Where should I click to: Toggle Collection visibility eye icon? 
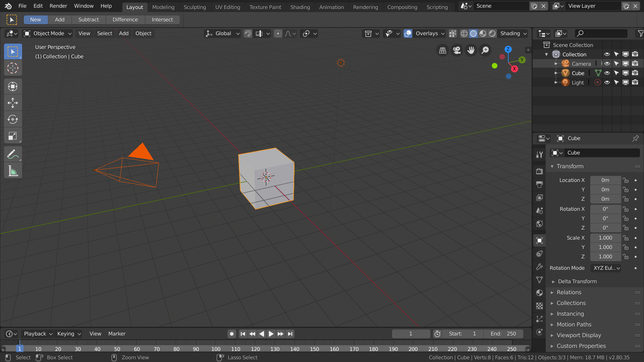click(607, 54)
